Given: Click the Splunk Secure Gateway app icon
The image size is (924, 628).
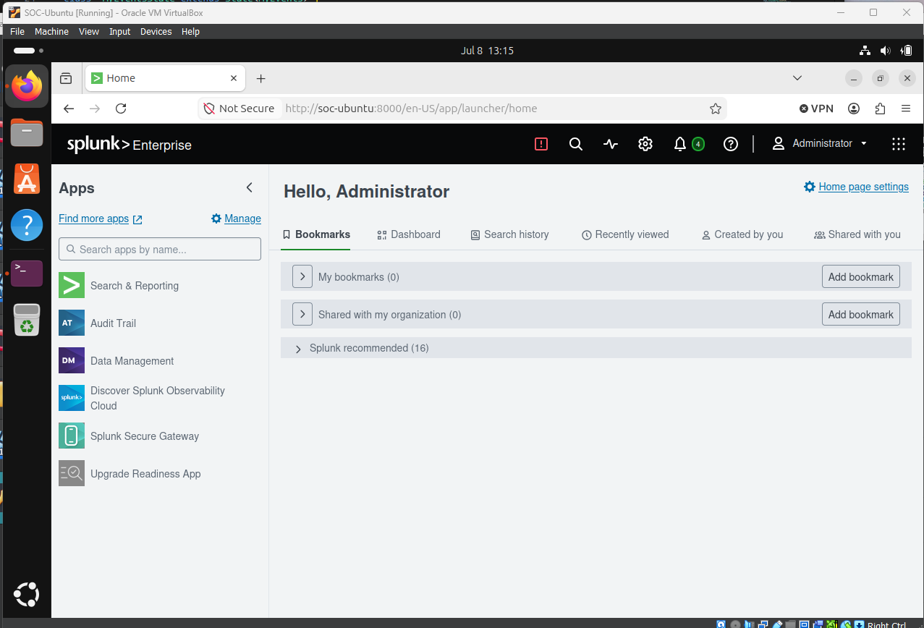Looking at the screenshot, I should (x=72, y=436).
